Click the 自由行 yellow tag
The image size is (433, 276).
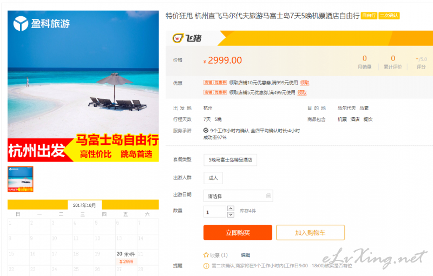(x=369, y=16)
